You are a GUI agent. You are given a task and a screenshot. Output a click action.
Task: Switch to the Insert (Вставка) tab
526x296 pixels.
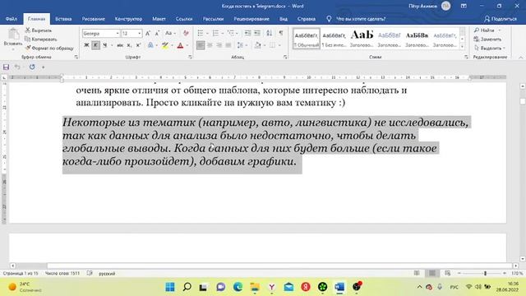pos(63,19)
